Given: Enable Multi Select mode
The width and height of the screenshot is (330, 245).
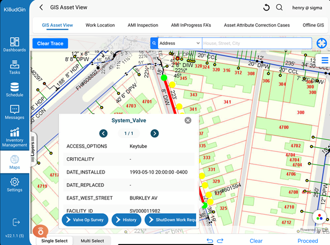Looking at the screenshot, I should coord(92,241).
